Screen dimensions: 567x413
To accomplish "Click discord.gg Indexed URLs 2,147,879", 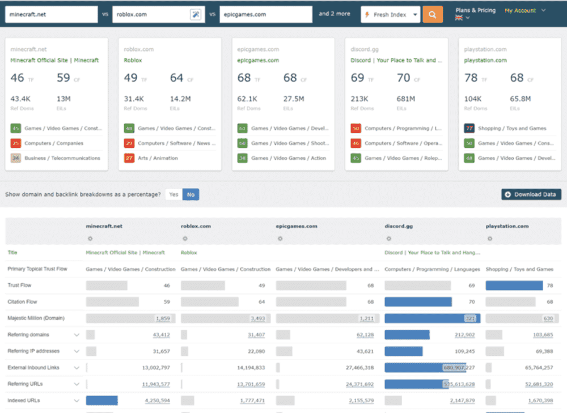I will (463, 401).
